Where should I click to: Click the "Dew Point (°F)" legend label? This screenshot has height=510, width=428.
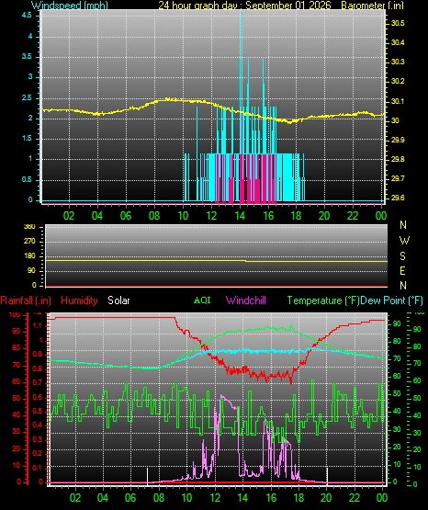[x=391, y=300]
